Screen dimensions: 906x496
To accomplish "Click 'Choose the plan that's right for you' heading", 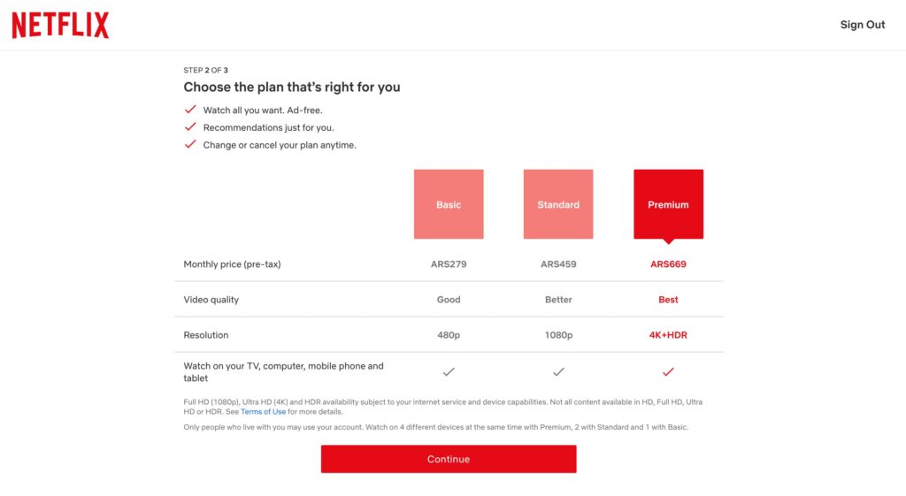I will pos(292,88).
